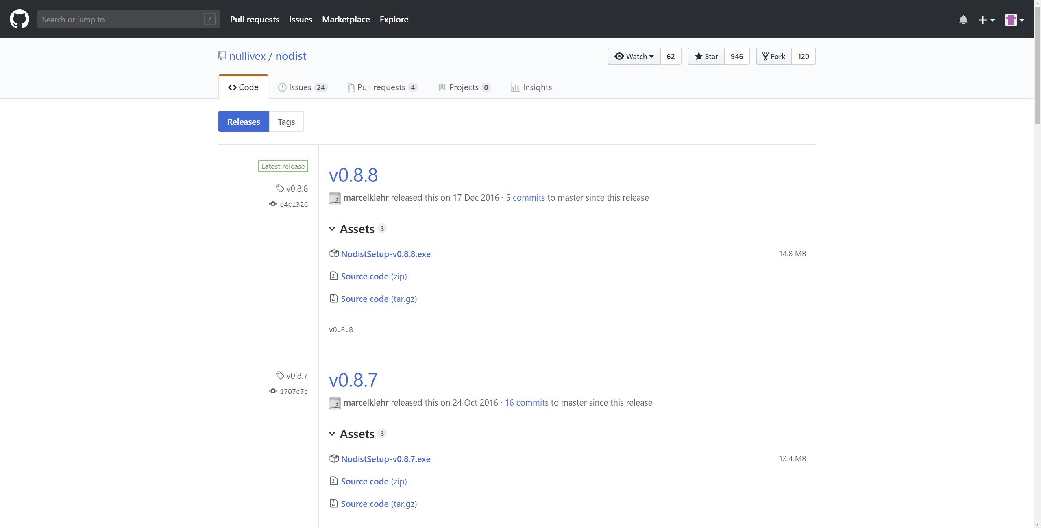1041x528 pixels.
Task: Open marcelklehr profile on v0.8.8 release
Action: click(366, 197)
